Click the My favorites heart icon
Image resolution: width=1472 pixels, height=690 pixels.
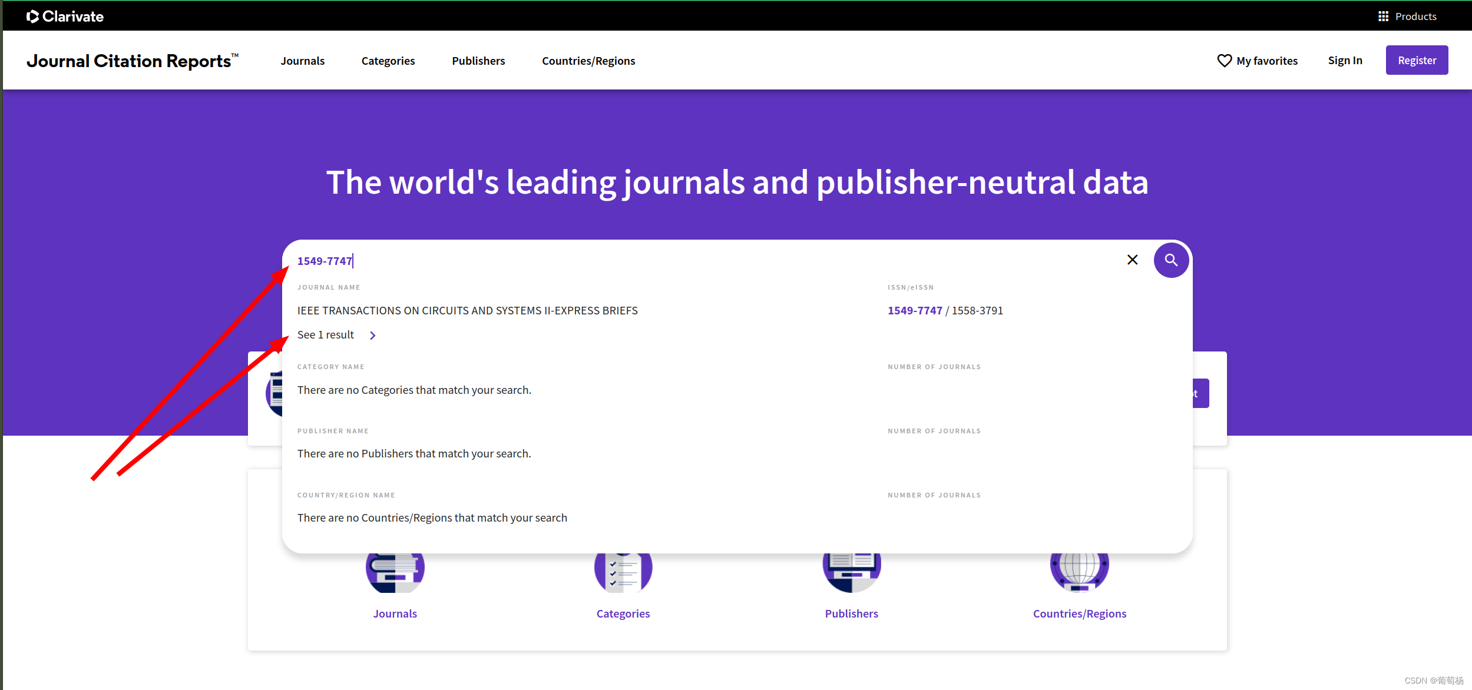1224,61
